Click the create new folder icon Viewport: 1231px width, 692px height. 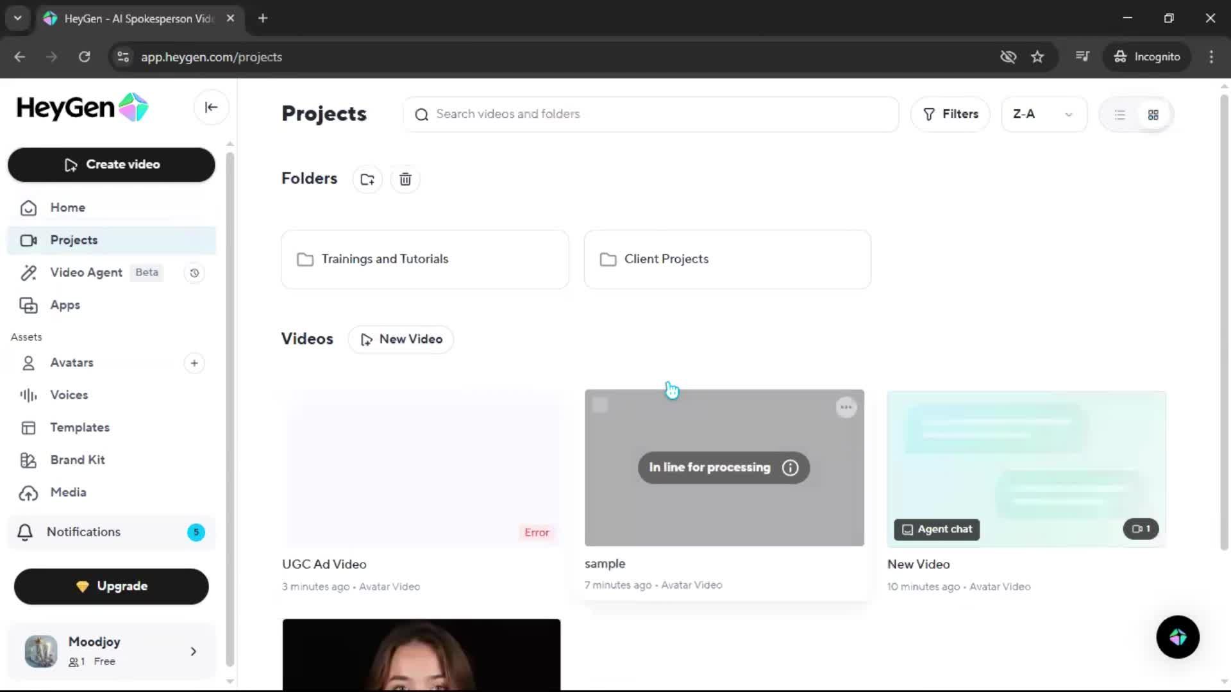click(x=367, y=179)
